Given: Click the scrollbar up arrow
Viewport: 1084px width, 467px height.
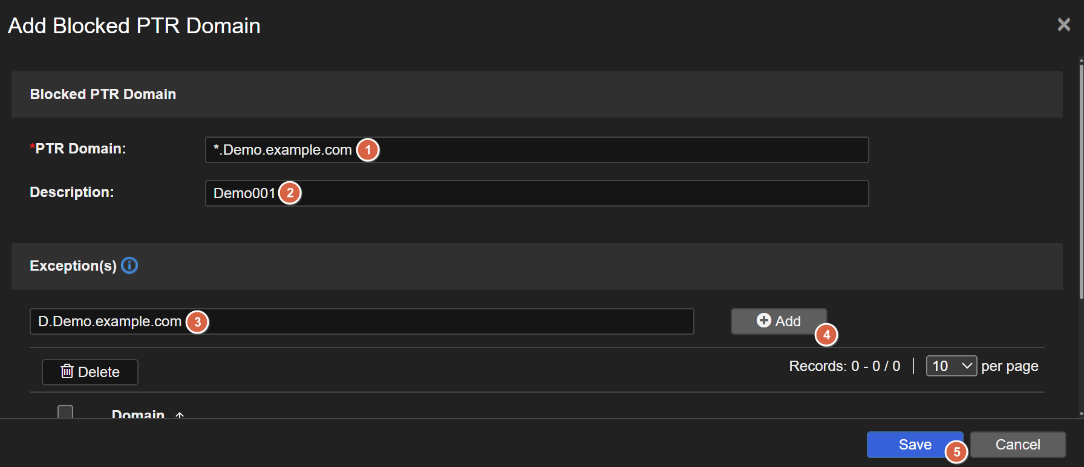Looking at the screenshot, I should coord(1081,60).
